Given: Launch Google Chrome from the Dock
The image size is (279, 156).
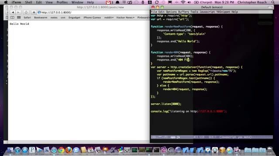Looking at the screenshot, I should tap(61, 150).
